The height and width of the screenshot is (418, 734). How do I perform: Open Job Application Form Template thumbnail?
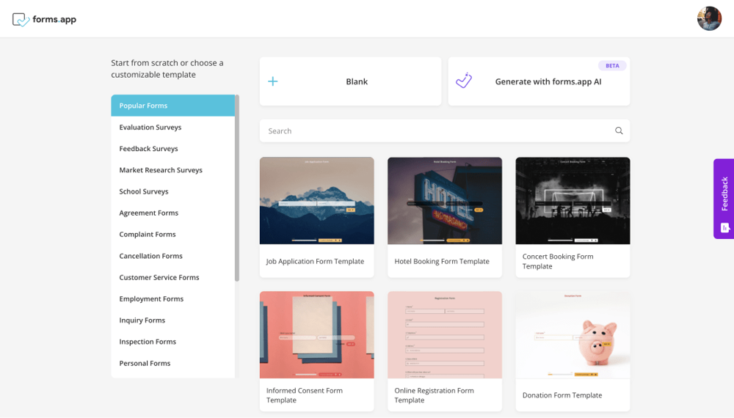pos(316,200)
